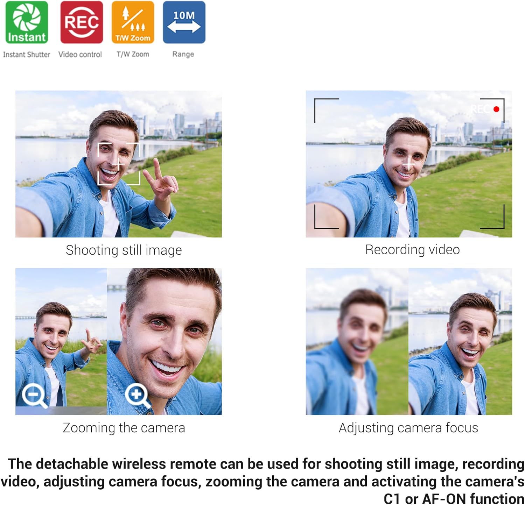Open the blurry out-of-focus photo
The image size is (525, 505).
[357, 342]
